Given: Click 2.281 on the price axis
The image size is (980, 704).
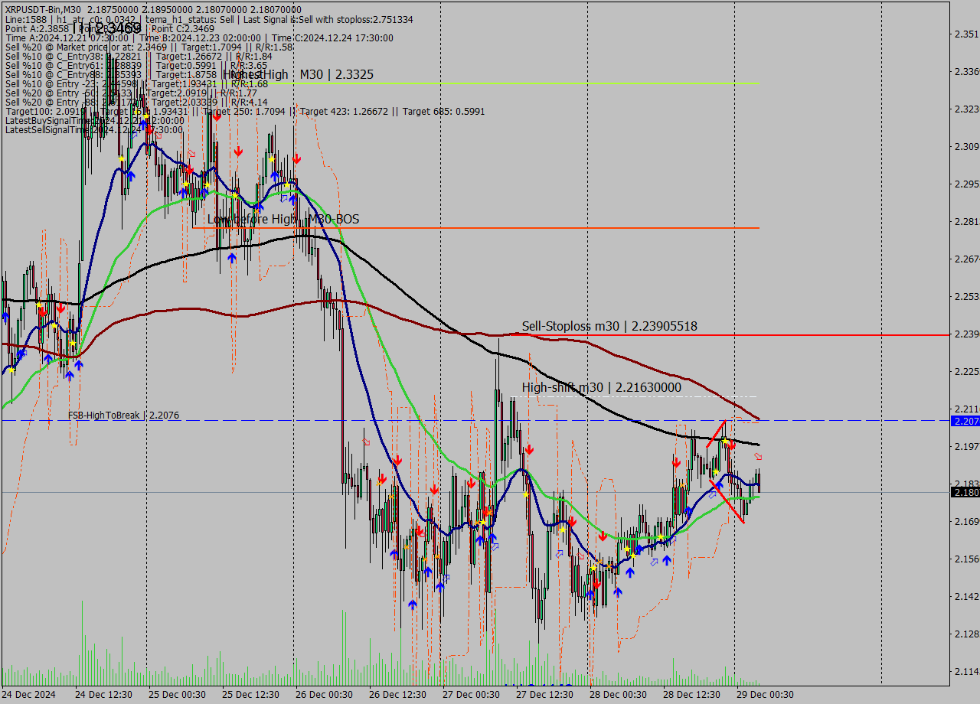Looking at the screenshot, I should 967,221.
